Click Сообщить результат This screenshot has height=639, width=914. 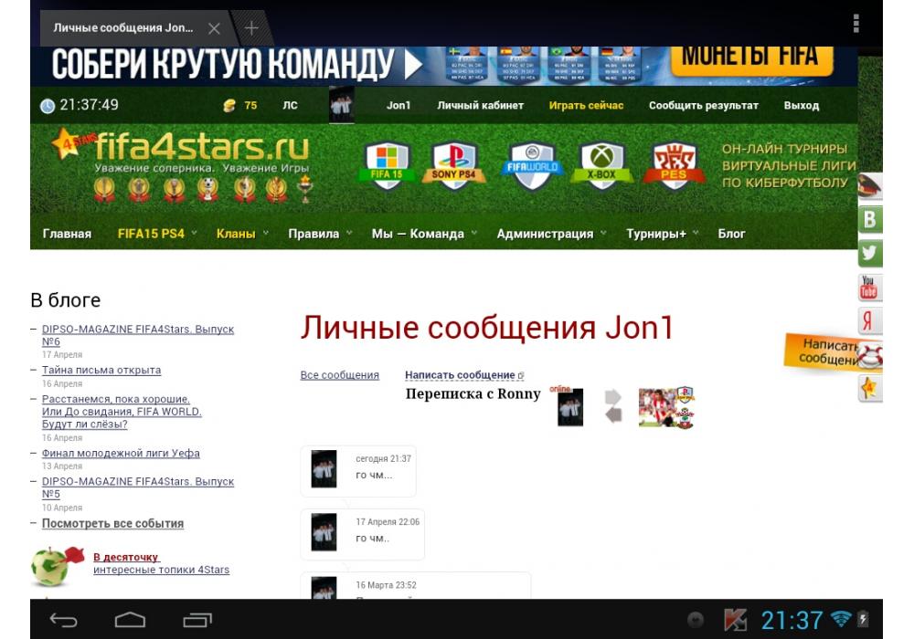[704, 105]
